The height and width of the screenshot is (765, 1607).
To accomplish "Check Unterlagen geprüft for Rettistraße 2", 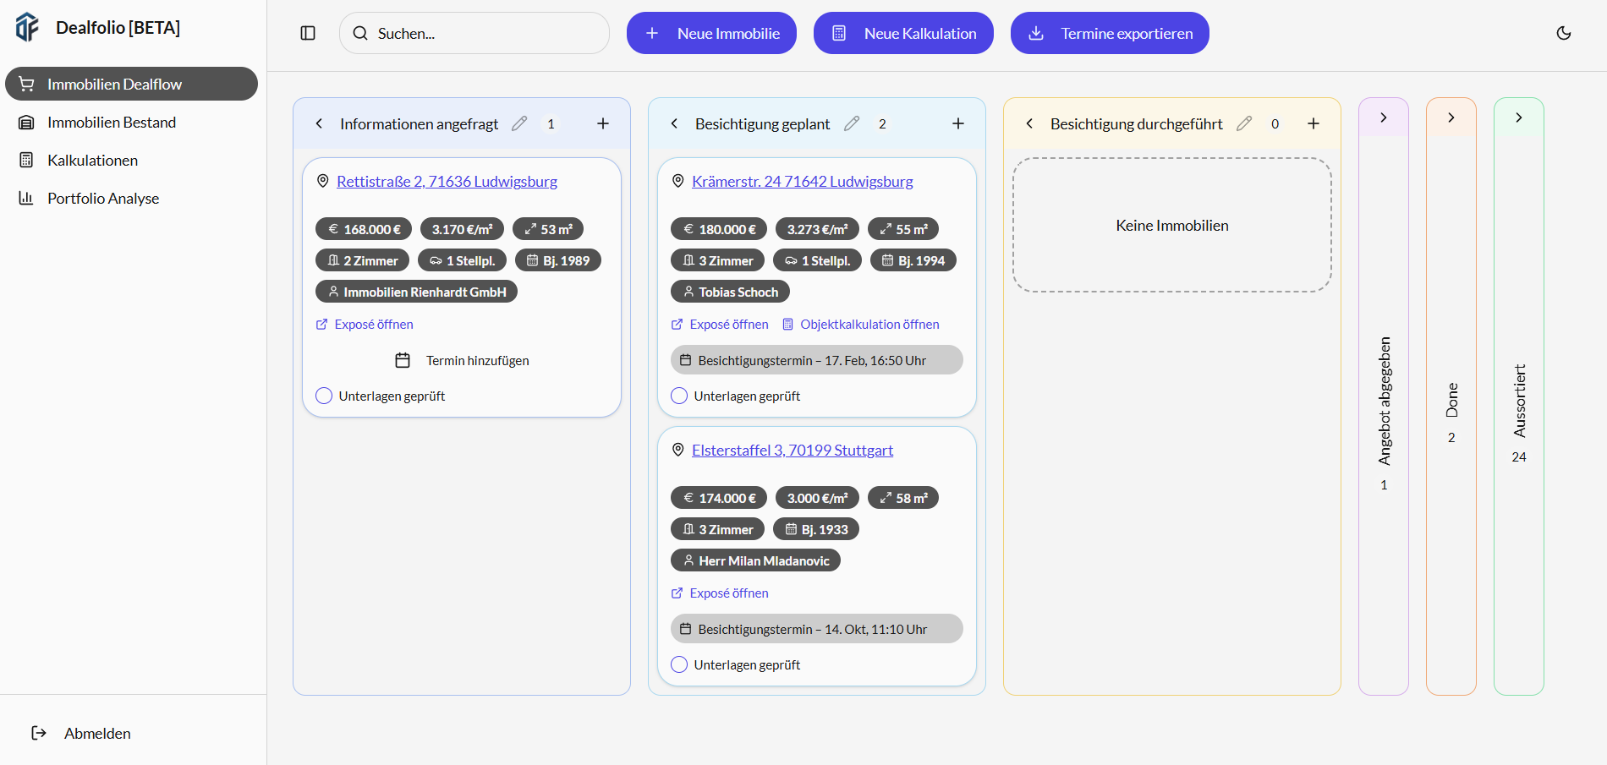I will (324, 396).
